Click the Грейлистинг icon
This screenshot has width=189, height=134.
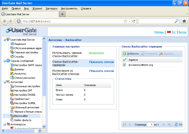coord(12,99)
